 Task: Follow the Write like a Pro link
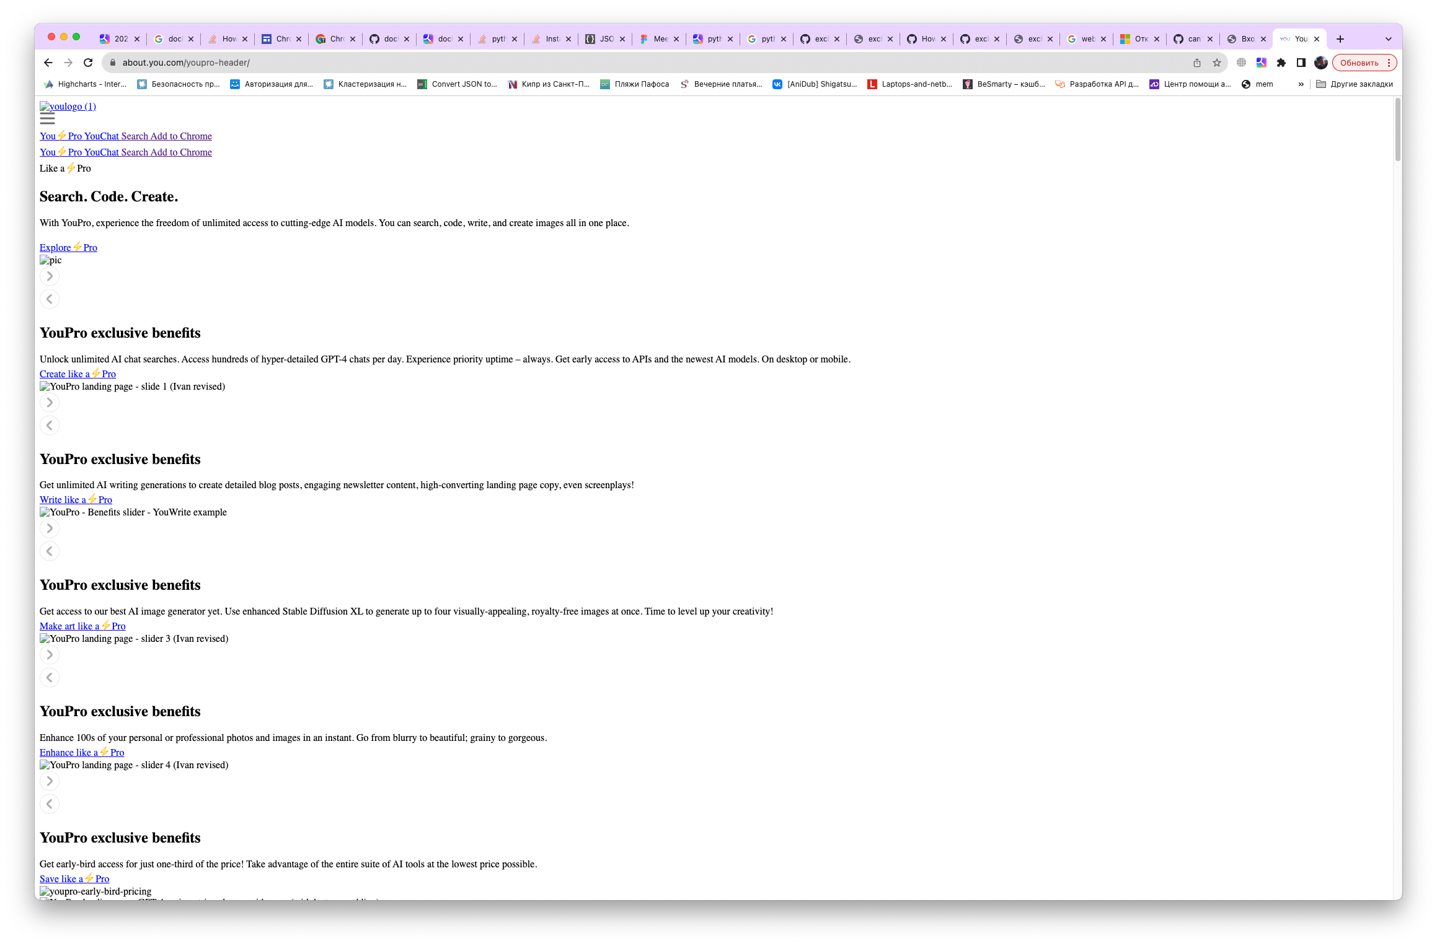point(76,499)
